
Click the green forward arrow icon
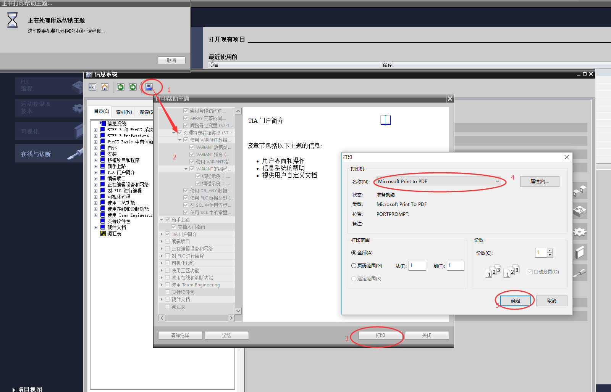133,87
